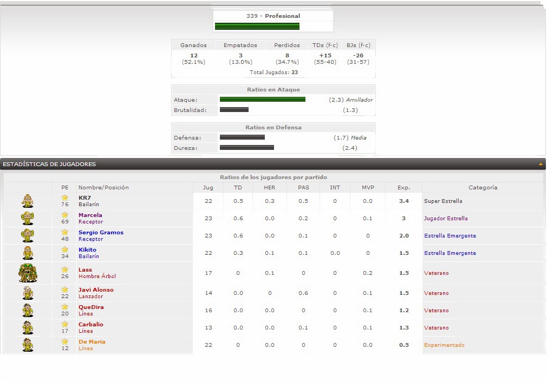Click the Total Jugados: 23 text
The image size is (547, 382).
pyautogui.click(x=273, y=73)
